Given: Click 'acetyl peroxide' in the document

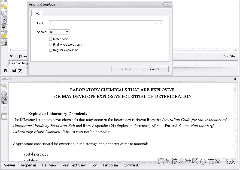Looking at the screenshot, I should coord(36,154).
